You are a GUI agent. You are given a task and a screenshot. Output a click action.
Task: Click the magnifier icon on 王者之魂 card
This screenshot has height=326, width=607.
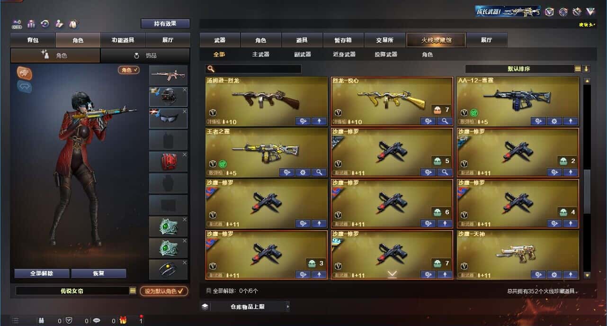319,172
